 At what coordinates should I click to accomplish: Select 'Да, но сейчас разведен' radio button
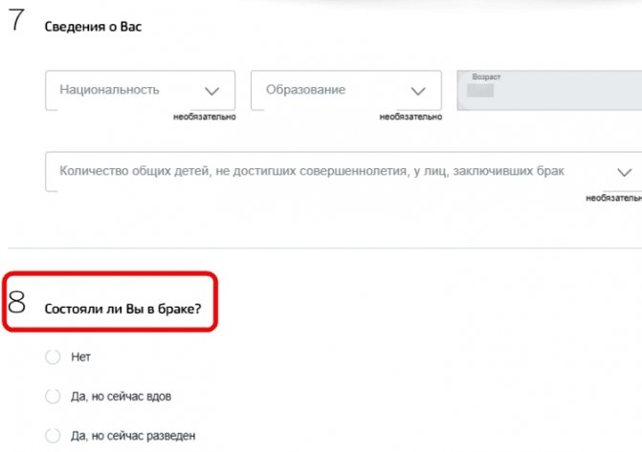tap(53, 436)
